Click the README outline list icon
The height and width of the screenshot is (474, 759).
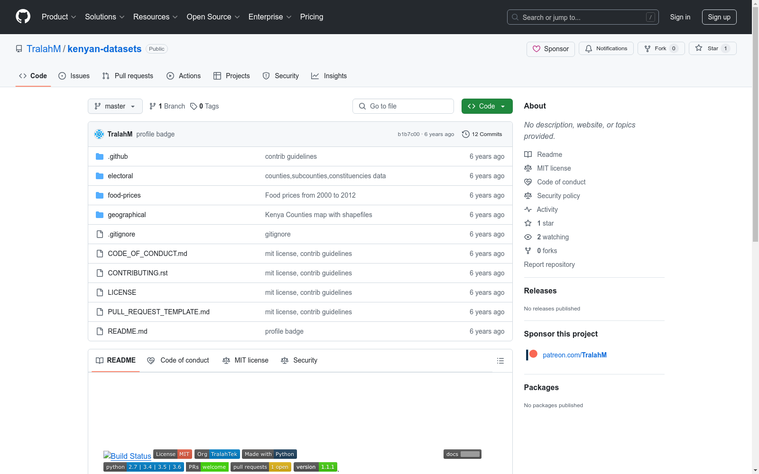coord(500,361)
